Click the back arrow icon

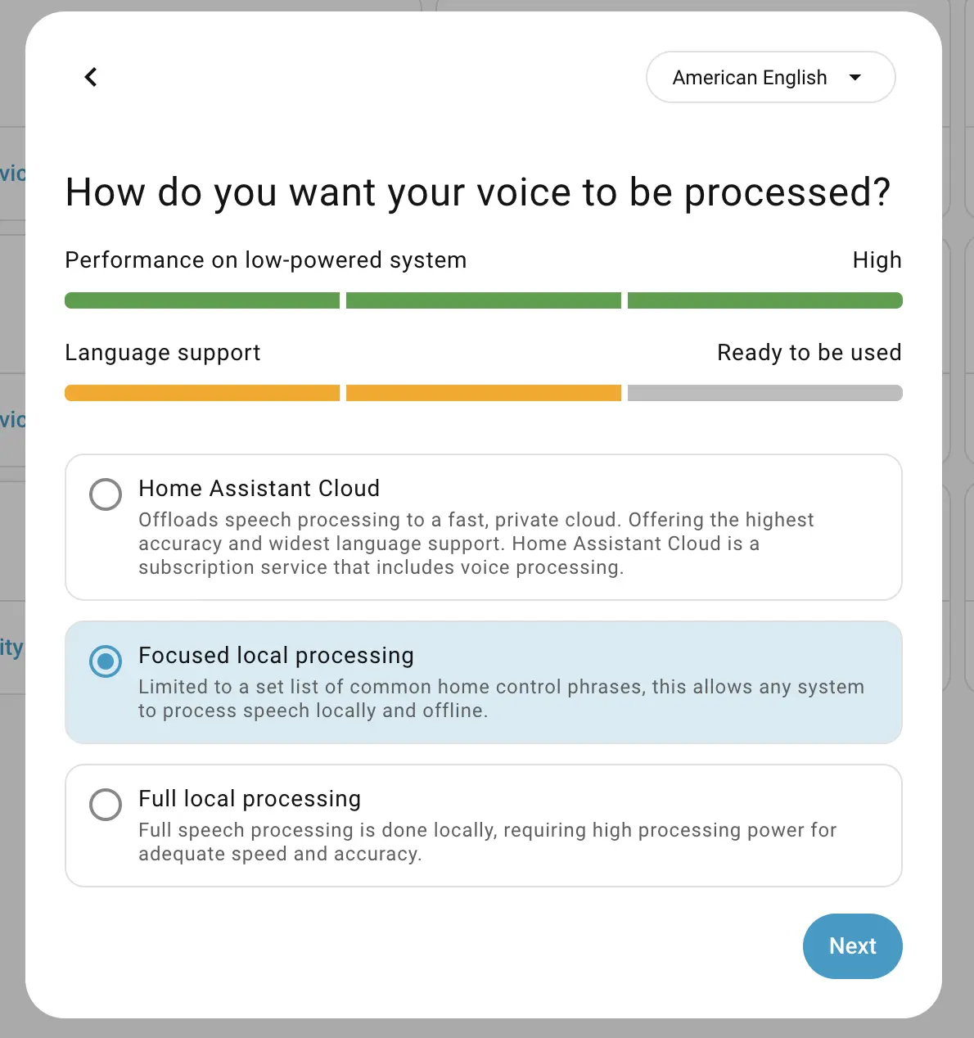pyautogui.click(x=91, y=77)
